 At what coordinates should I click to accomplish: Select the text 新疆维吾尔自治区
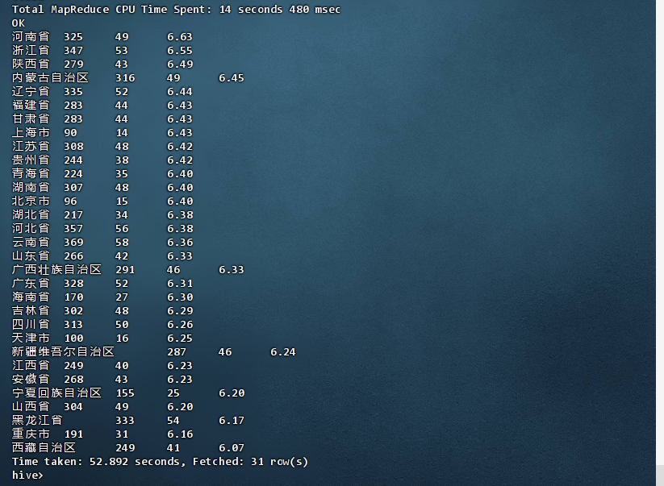(64, 351)
